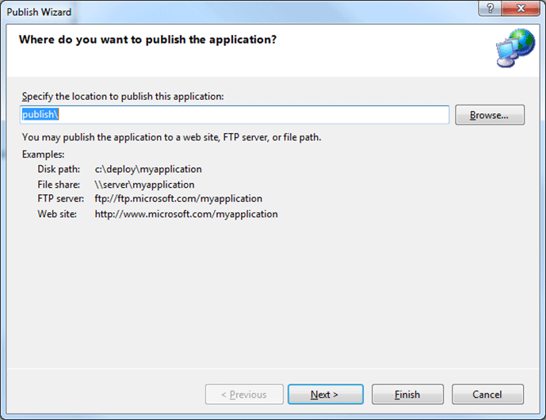Cancel the publish wizard
The image size is (546, 420).
click(x=487, y=394)
